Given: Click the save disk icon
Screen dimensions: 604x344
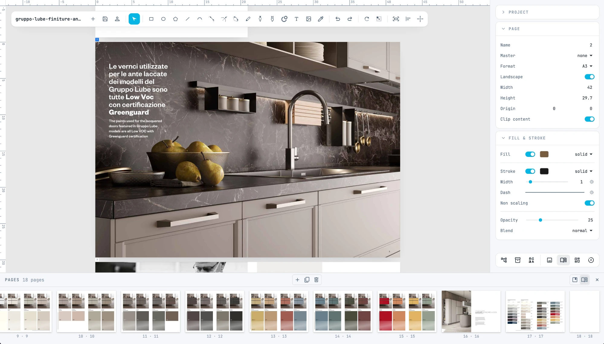Looking at the screenshot, I should pyautogui.click(x=105, y=19).
